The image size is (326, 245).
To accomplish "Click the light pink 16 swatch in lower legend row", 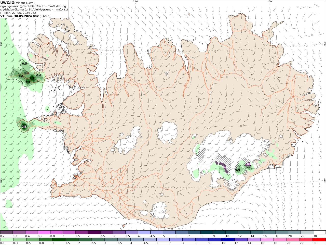I will [267, 240].
